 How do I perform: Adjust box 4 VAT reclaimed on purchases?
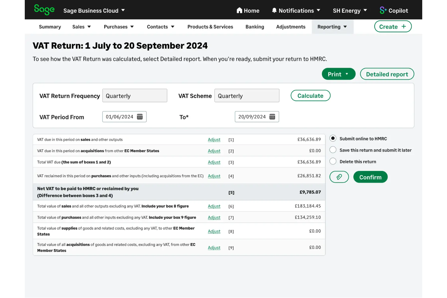[x=214, y=176]
